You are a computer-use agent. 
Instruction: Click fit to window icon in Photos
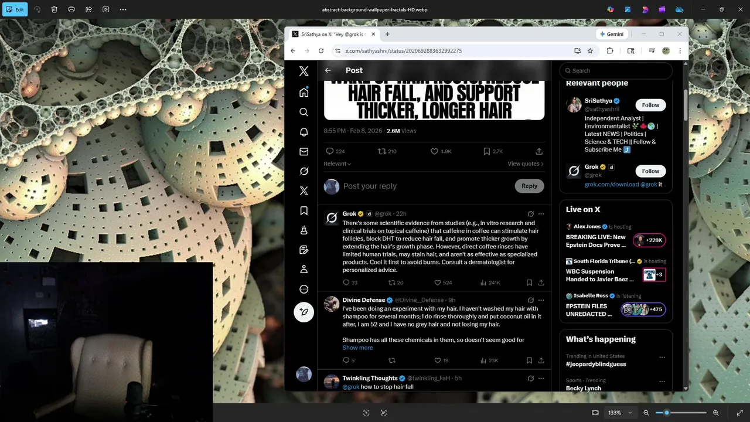click(595, 413)
